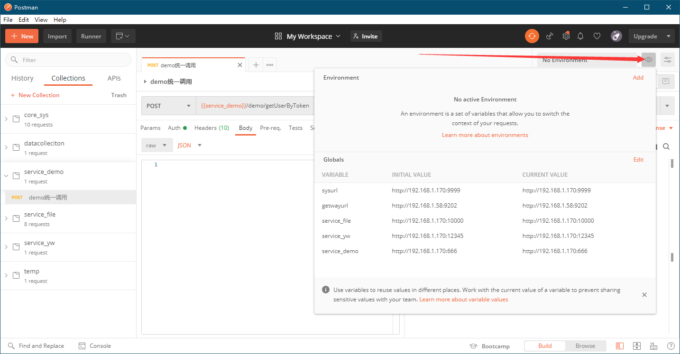Open the keyboard shortcuts icon

[654, 346]
